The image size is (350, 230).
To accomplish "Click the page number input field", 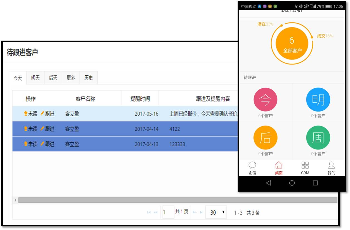I will click(168, 212).
